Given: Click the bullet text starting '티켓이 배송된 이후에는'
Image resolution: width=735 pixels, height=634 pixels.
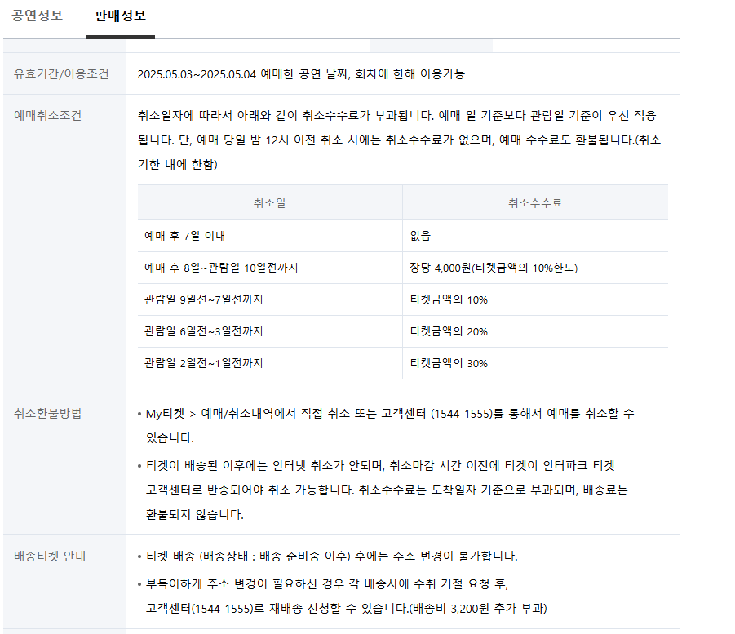Looking at the screenshot, I should [x=387, y=490].
